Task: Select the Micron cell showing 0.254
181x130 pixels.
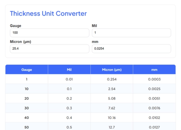Action: coord(112,79)
